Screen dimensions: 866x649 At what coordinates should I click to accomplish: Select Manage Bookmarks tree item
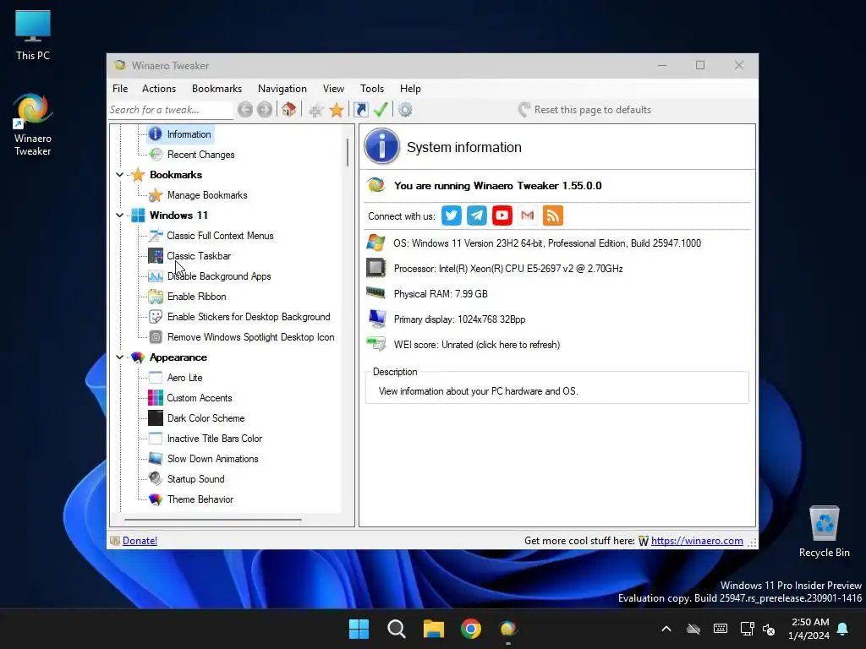pyautogui.click(x=207, y=195)
